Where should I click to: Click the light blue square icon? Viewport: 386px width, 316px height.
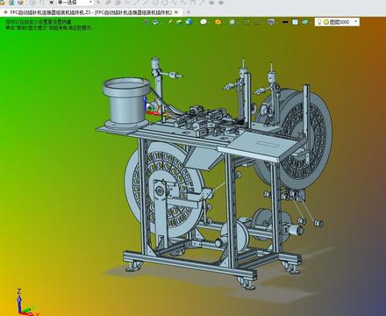pos(295,22)
